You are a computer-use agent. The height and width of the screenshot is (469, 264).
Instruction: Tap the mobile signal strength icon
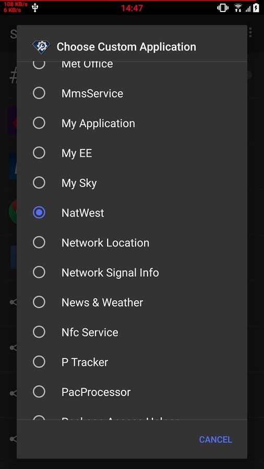click(x=248, y=9)
